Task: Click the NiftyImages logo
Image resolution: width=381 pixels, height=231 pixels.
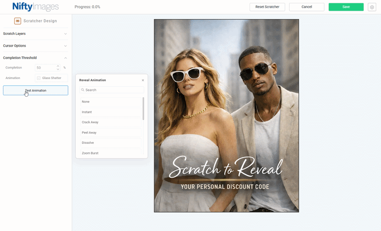Action: pyautogui.click(x=36, y=7)
